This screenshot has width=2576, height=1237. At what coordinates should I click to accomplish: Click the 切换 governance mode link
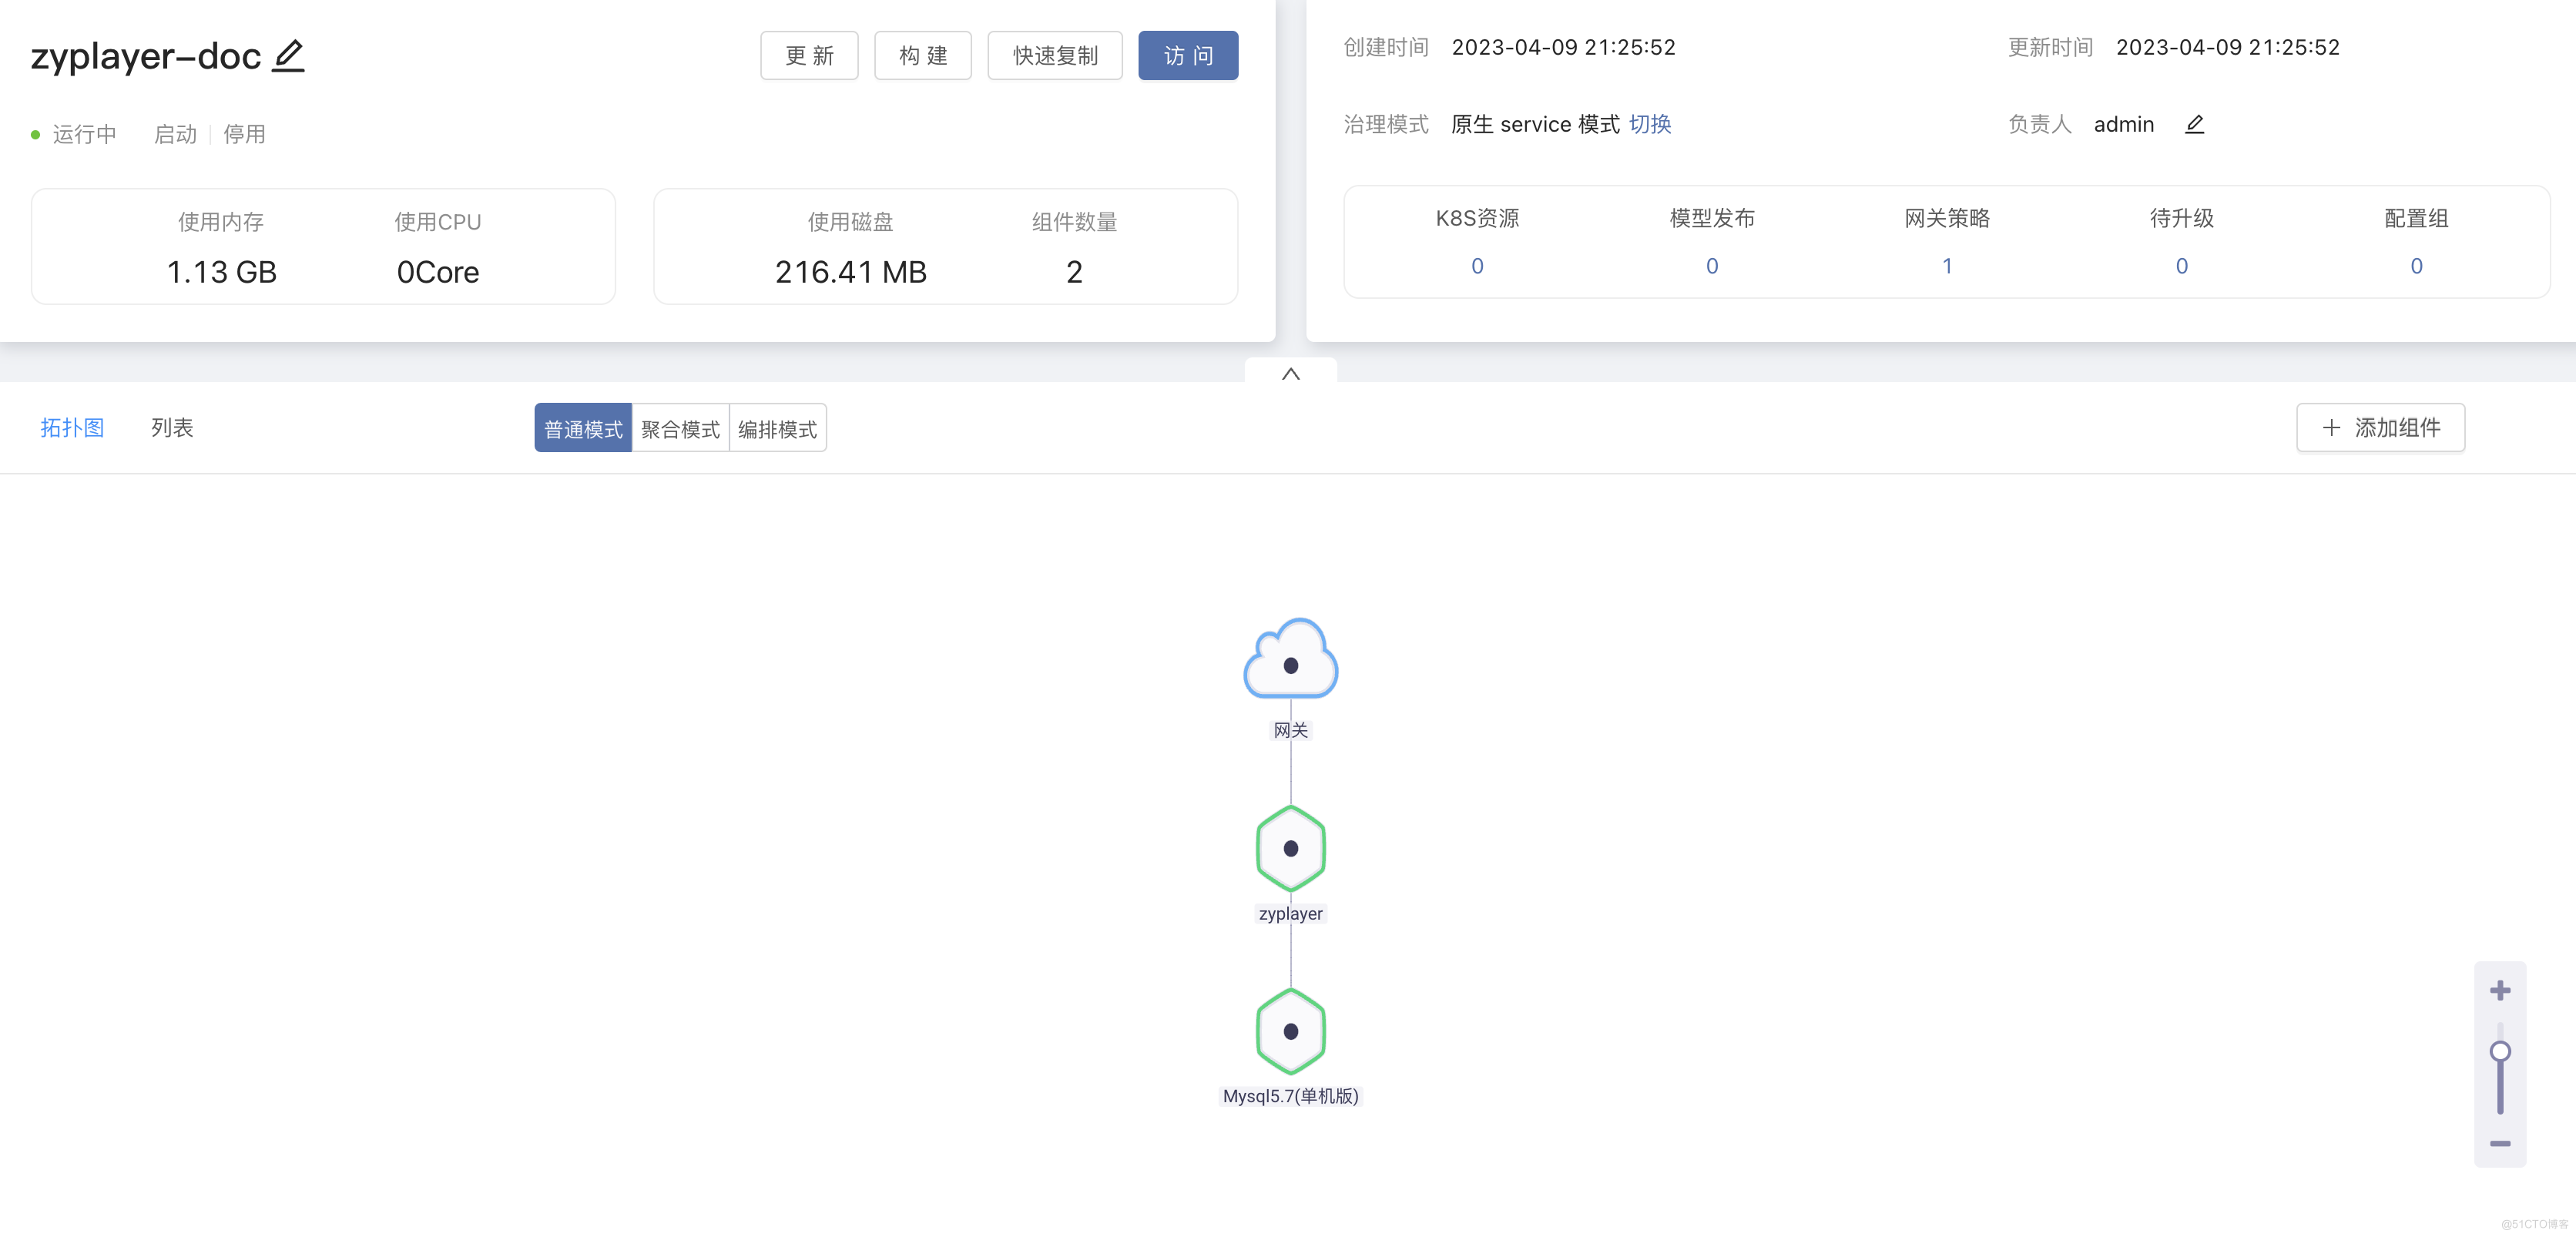point(1649,124)
